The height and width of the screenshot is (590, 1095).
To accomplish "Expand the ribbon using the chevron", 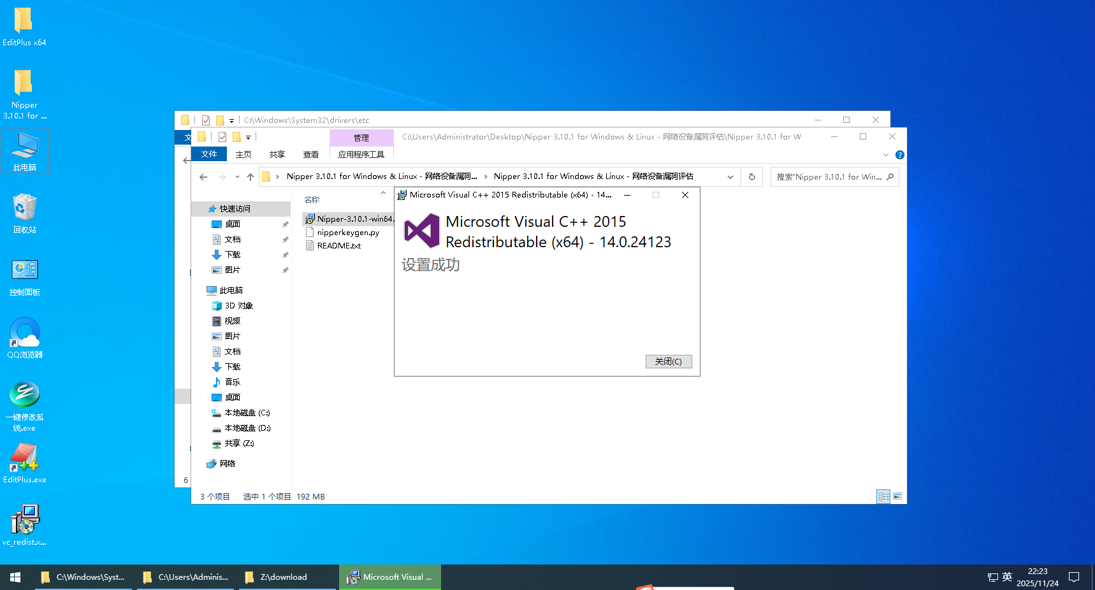I will tap(885, 155).
